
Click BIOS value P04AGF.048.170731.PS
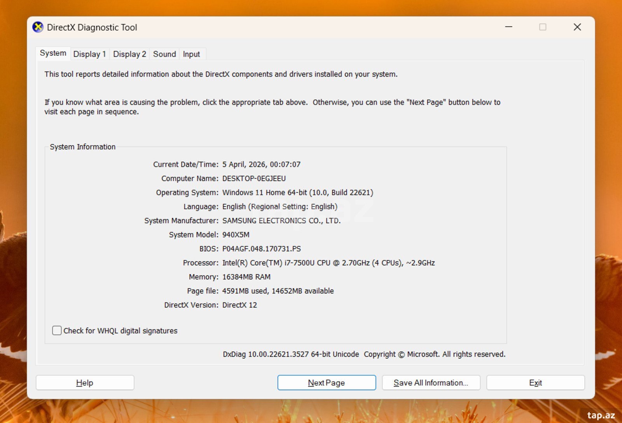click(262, 249)
